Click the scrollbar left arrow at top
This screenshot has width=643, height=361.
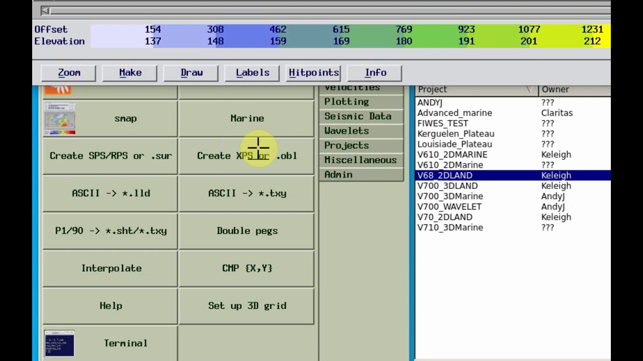point(45,11)
